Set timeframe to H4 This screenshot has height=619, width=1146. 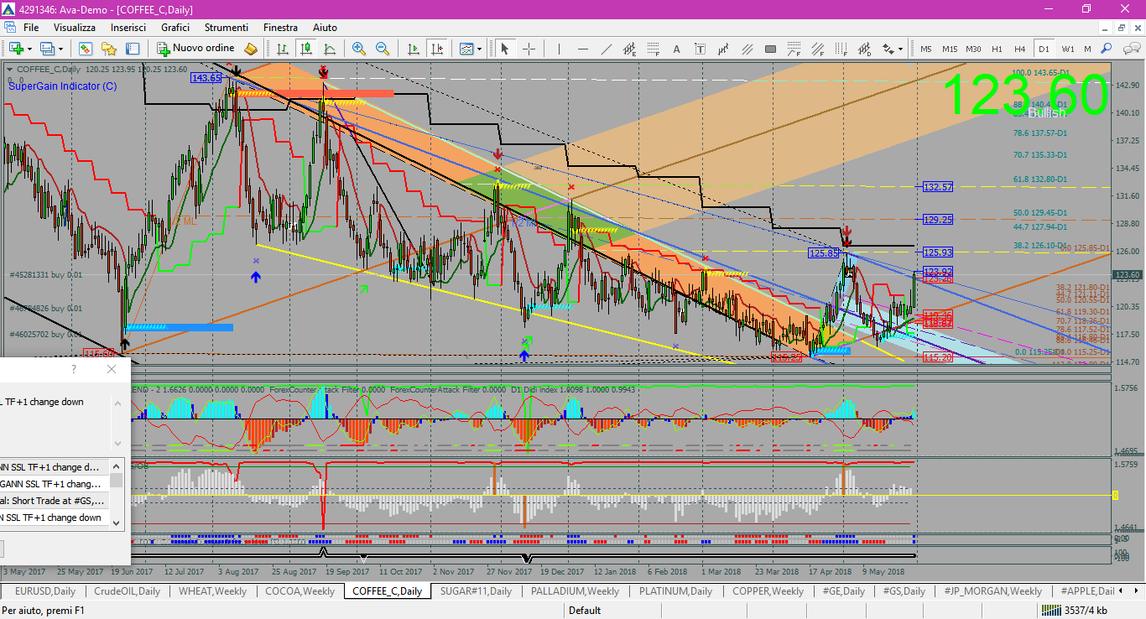click(1019, 49)
